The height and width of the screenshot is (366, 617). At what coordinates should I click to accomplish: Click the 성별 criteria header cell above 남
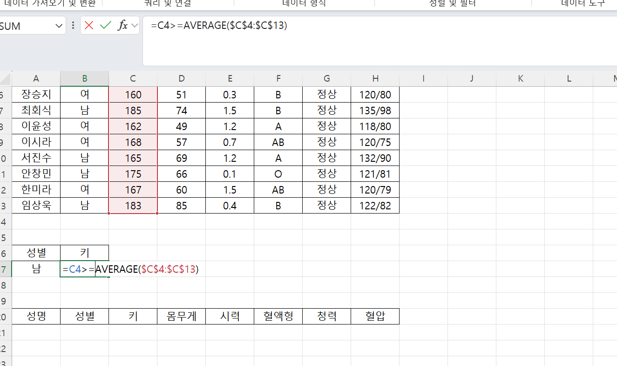coord(36,253)
